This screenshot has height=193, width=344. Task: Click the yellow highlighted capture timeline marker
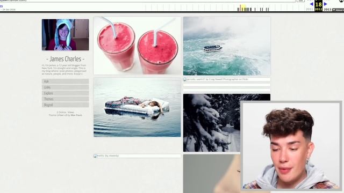(243, 8)
